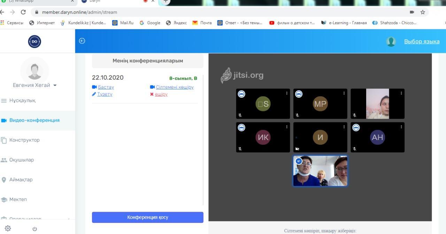This screenshot has height=234, width=446.
Task: Click the power logout icon
Action: [x=34, y=229]
